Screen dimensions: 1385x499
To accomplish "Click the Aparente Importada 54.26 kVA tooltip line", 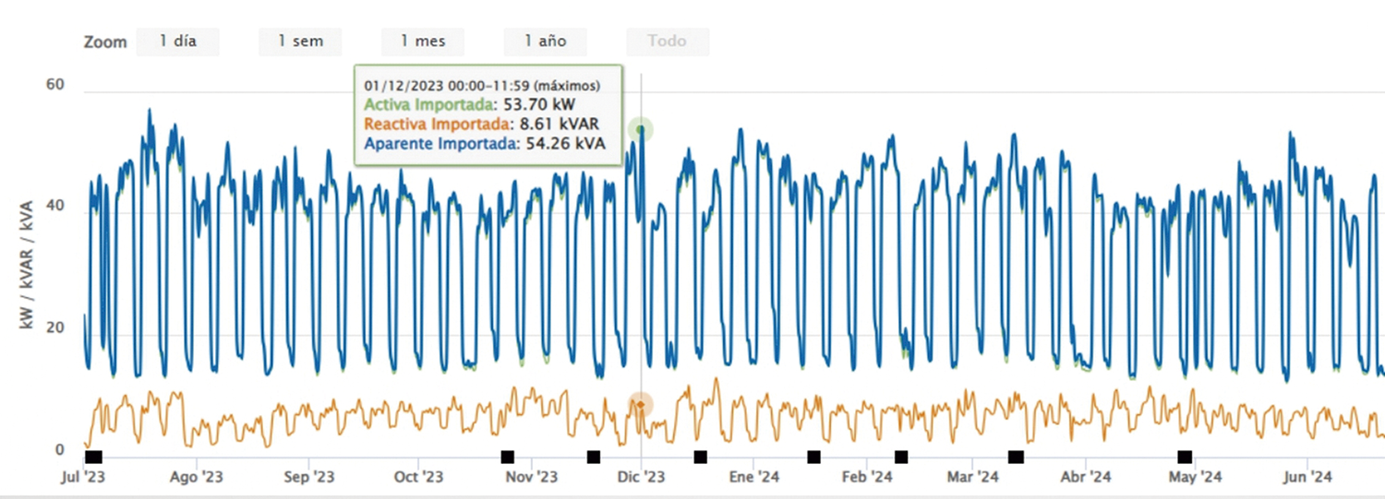I will 485,143.
